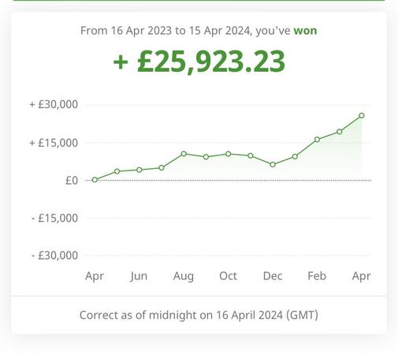Select the March data point on chart

coord(340,132)
